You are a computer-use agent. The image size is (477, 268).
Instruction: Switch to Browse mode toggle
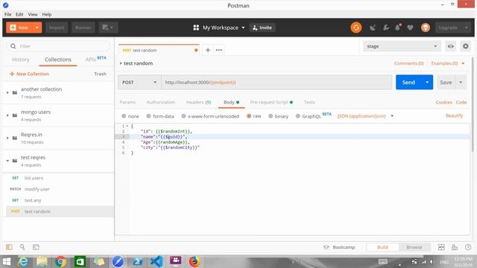[414, 247]
